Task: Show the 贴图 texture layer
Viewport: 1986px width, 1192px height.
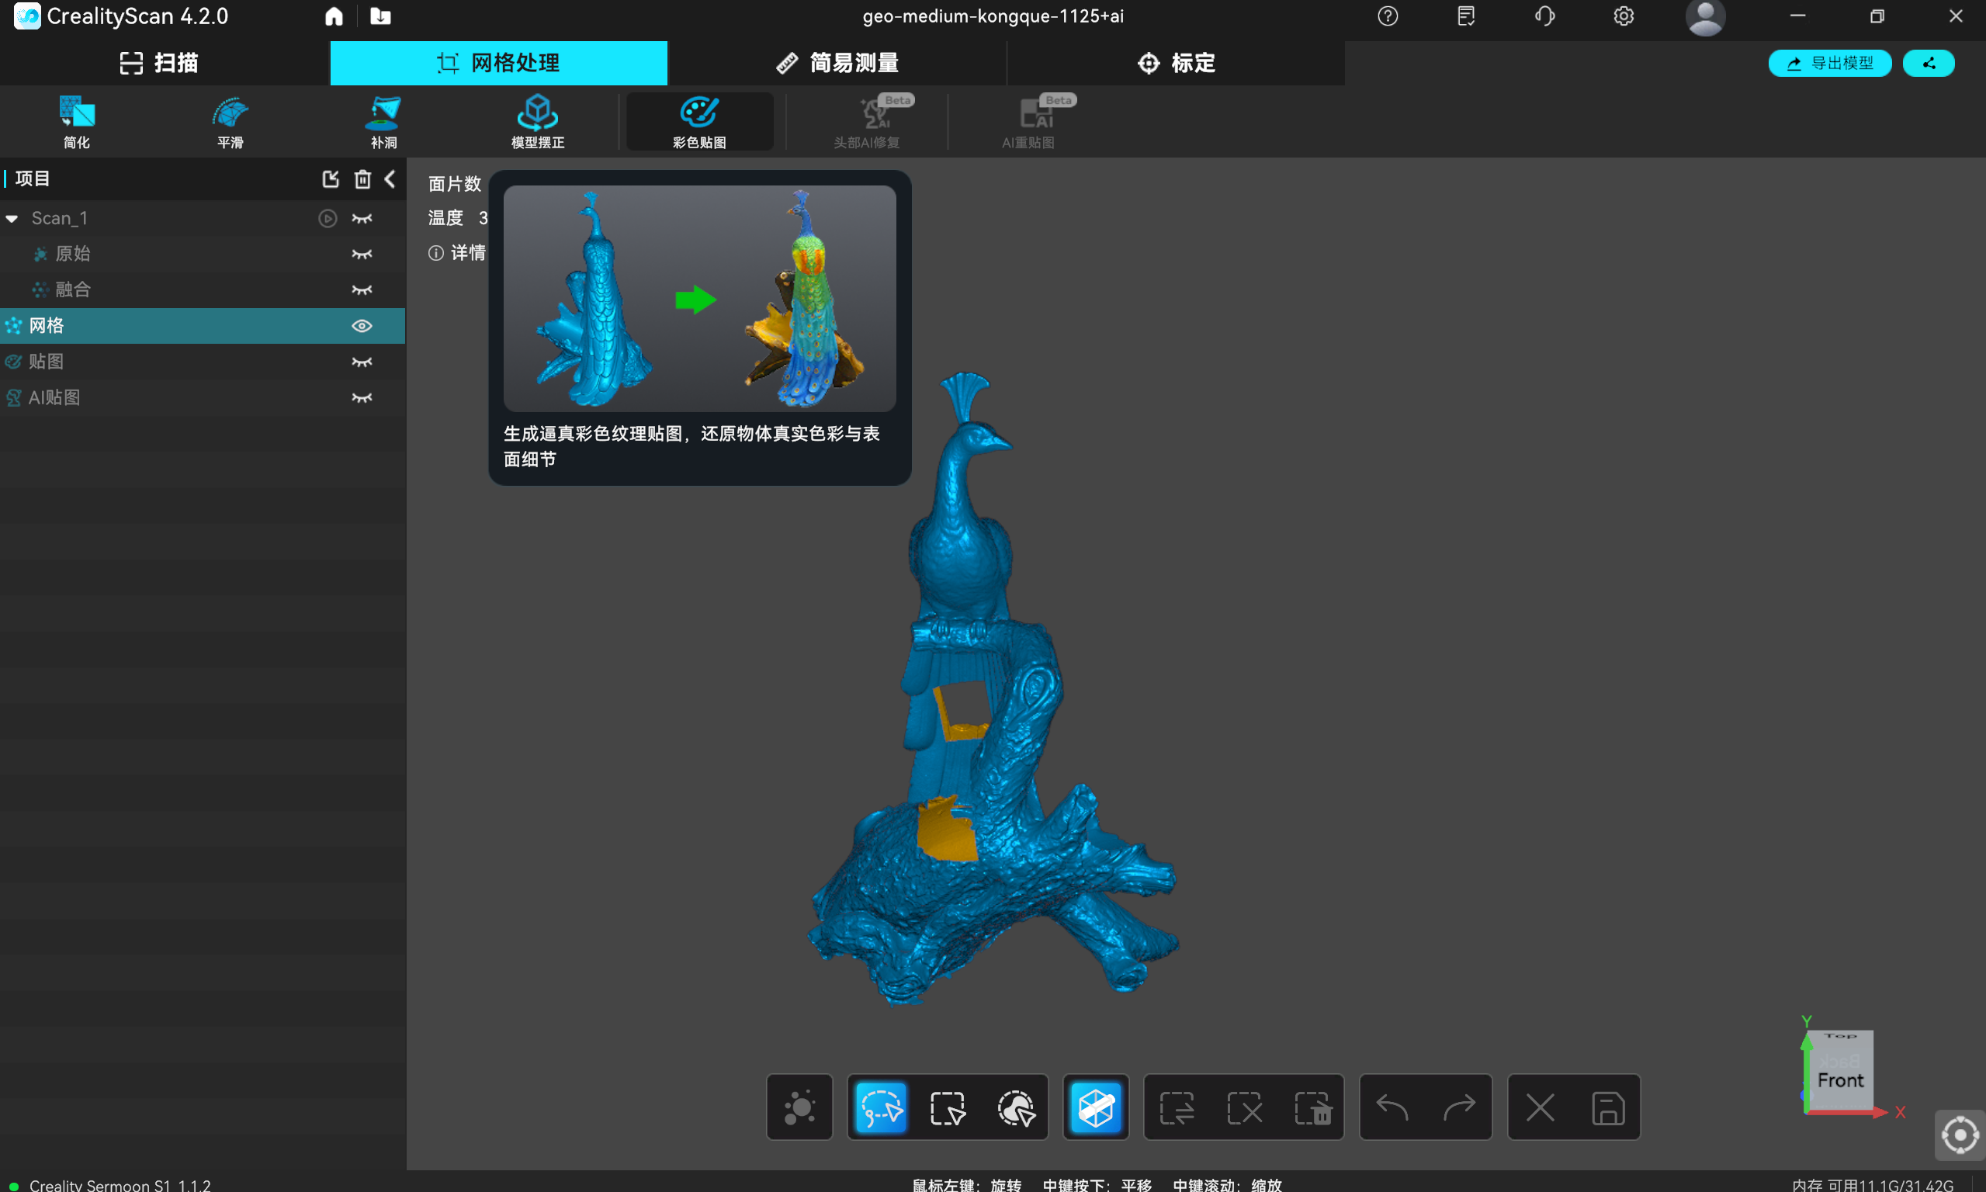Action: (x=362, y=362)
